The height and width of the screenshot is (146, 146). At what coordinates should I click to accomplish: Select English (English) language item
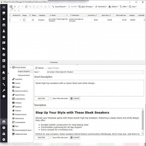24,71
